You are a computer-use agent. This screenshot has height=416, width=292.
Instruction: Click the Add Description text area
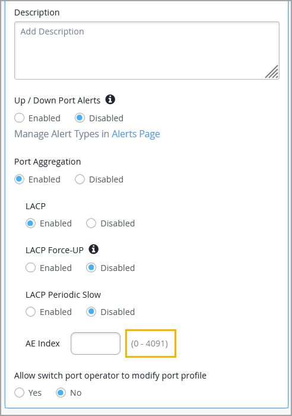147,51
